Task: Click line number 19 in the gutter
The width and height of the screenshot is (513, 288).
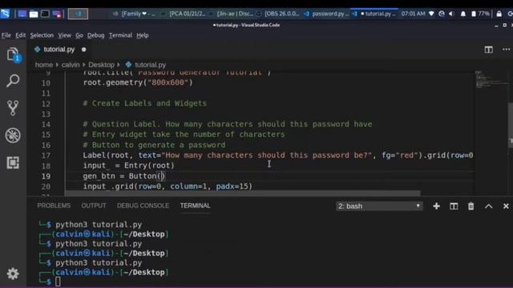Action: (46, 176)
